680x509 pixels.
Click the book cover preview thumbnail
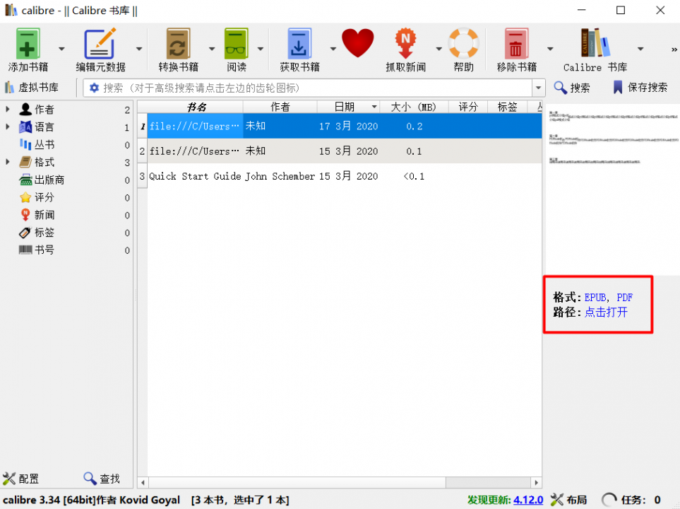pos(613,189)
